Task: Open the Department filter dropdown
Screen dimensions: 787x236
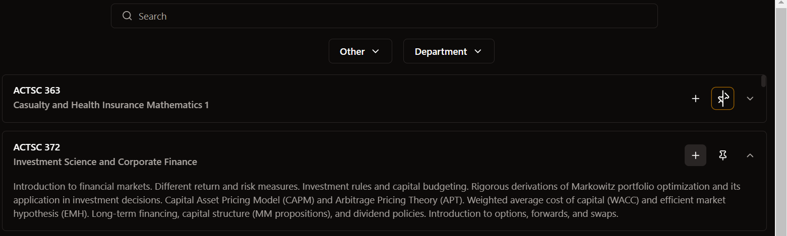Action: (448, 51)
